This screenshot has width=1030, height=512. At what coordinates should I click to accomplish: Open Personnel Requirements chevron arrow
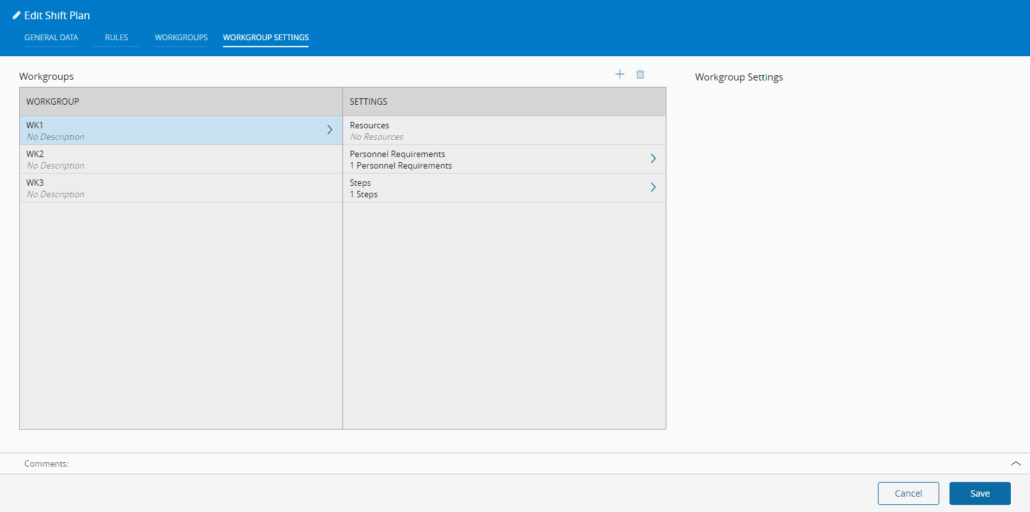(x=653, y=159)
